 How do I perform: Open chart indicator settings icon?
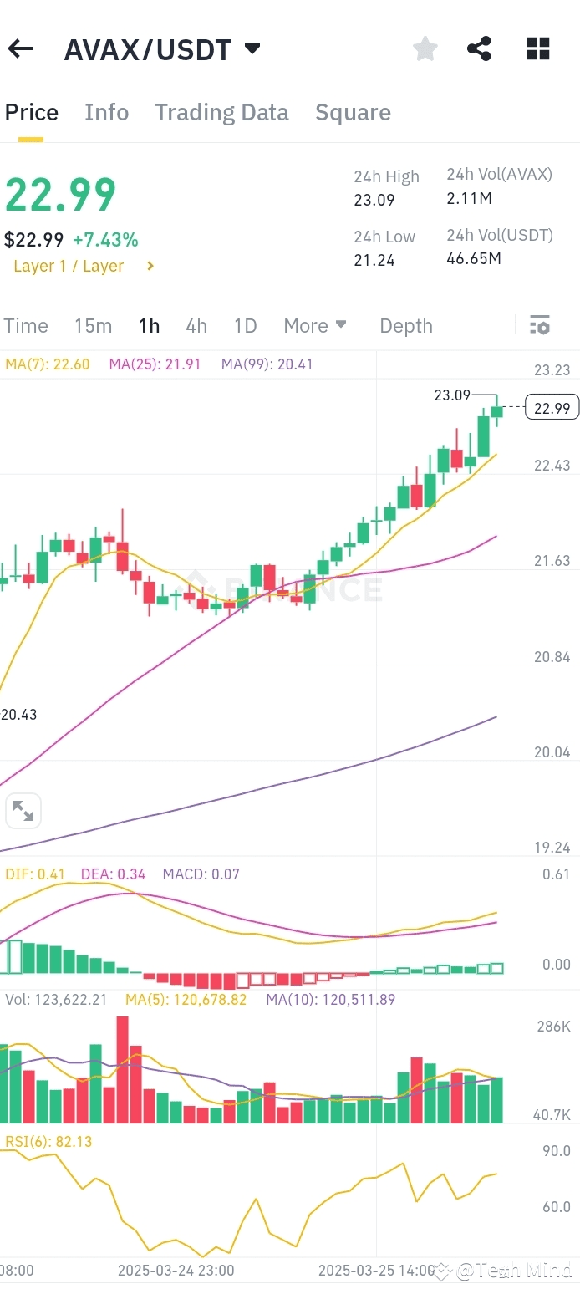click(x=540, y=325)
